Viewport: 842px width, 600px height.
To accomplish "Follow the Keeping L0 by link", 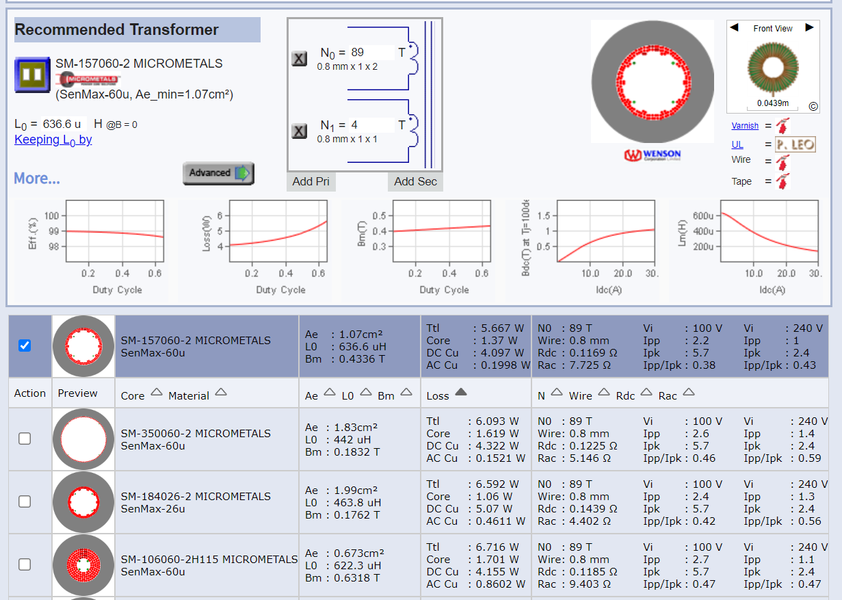I will (53, 140).
